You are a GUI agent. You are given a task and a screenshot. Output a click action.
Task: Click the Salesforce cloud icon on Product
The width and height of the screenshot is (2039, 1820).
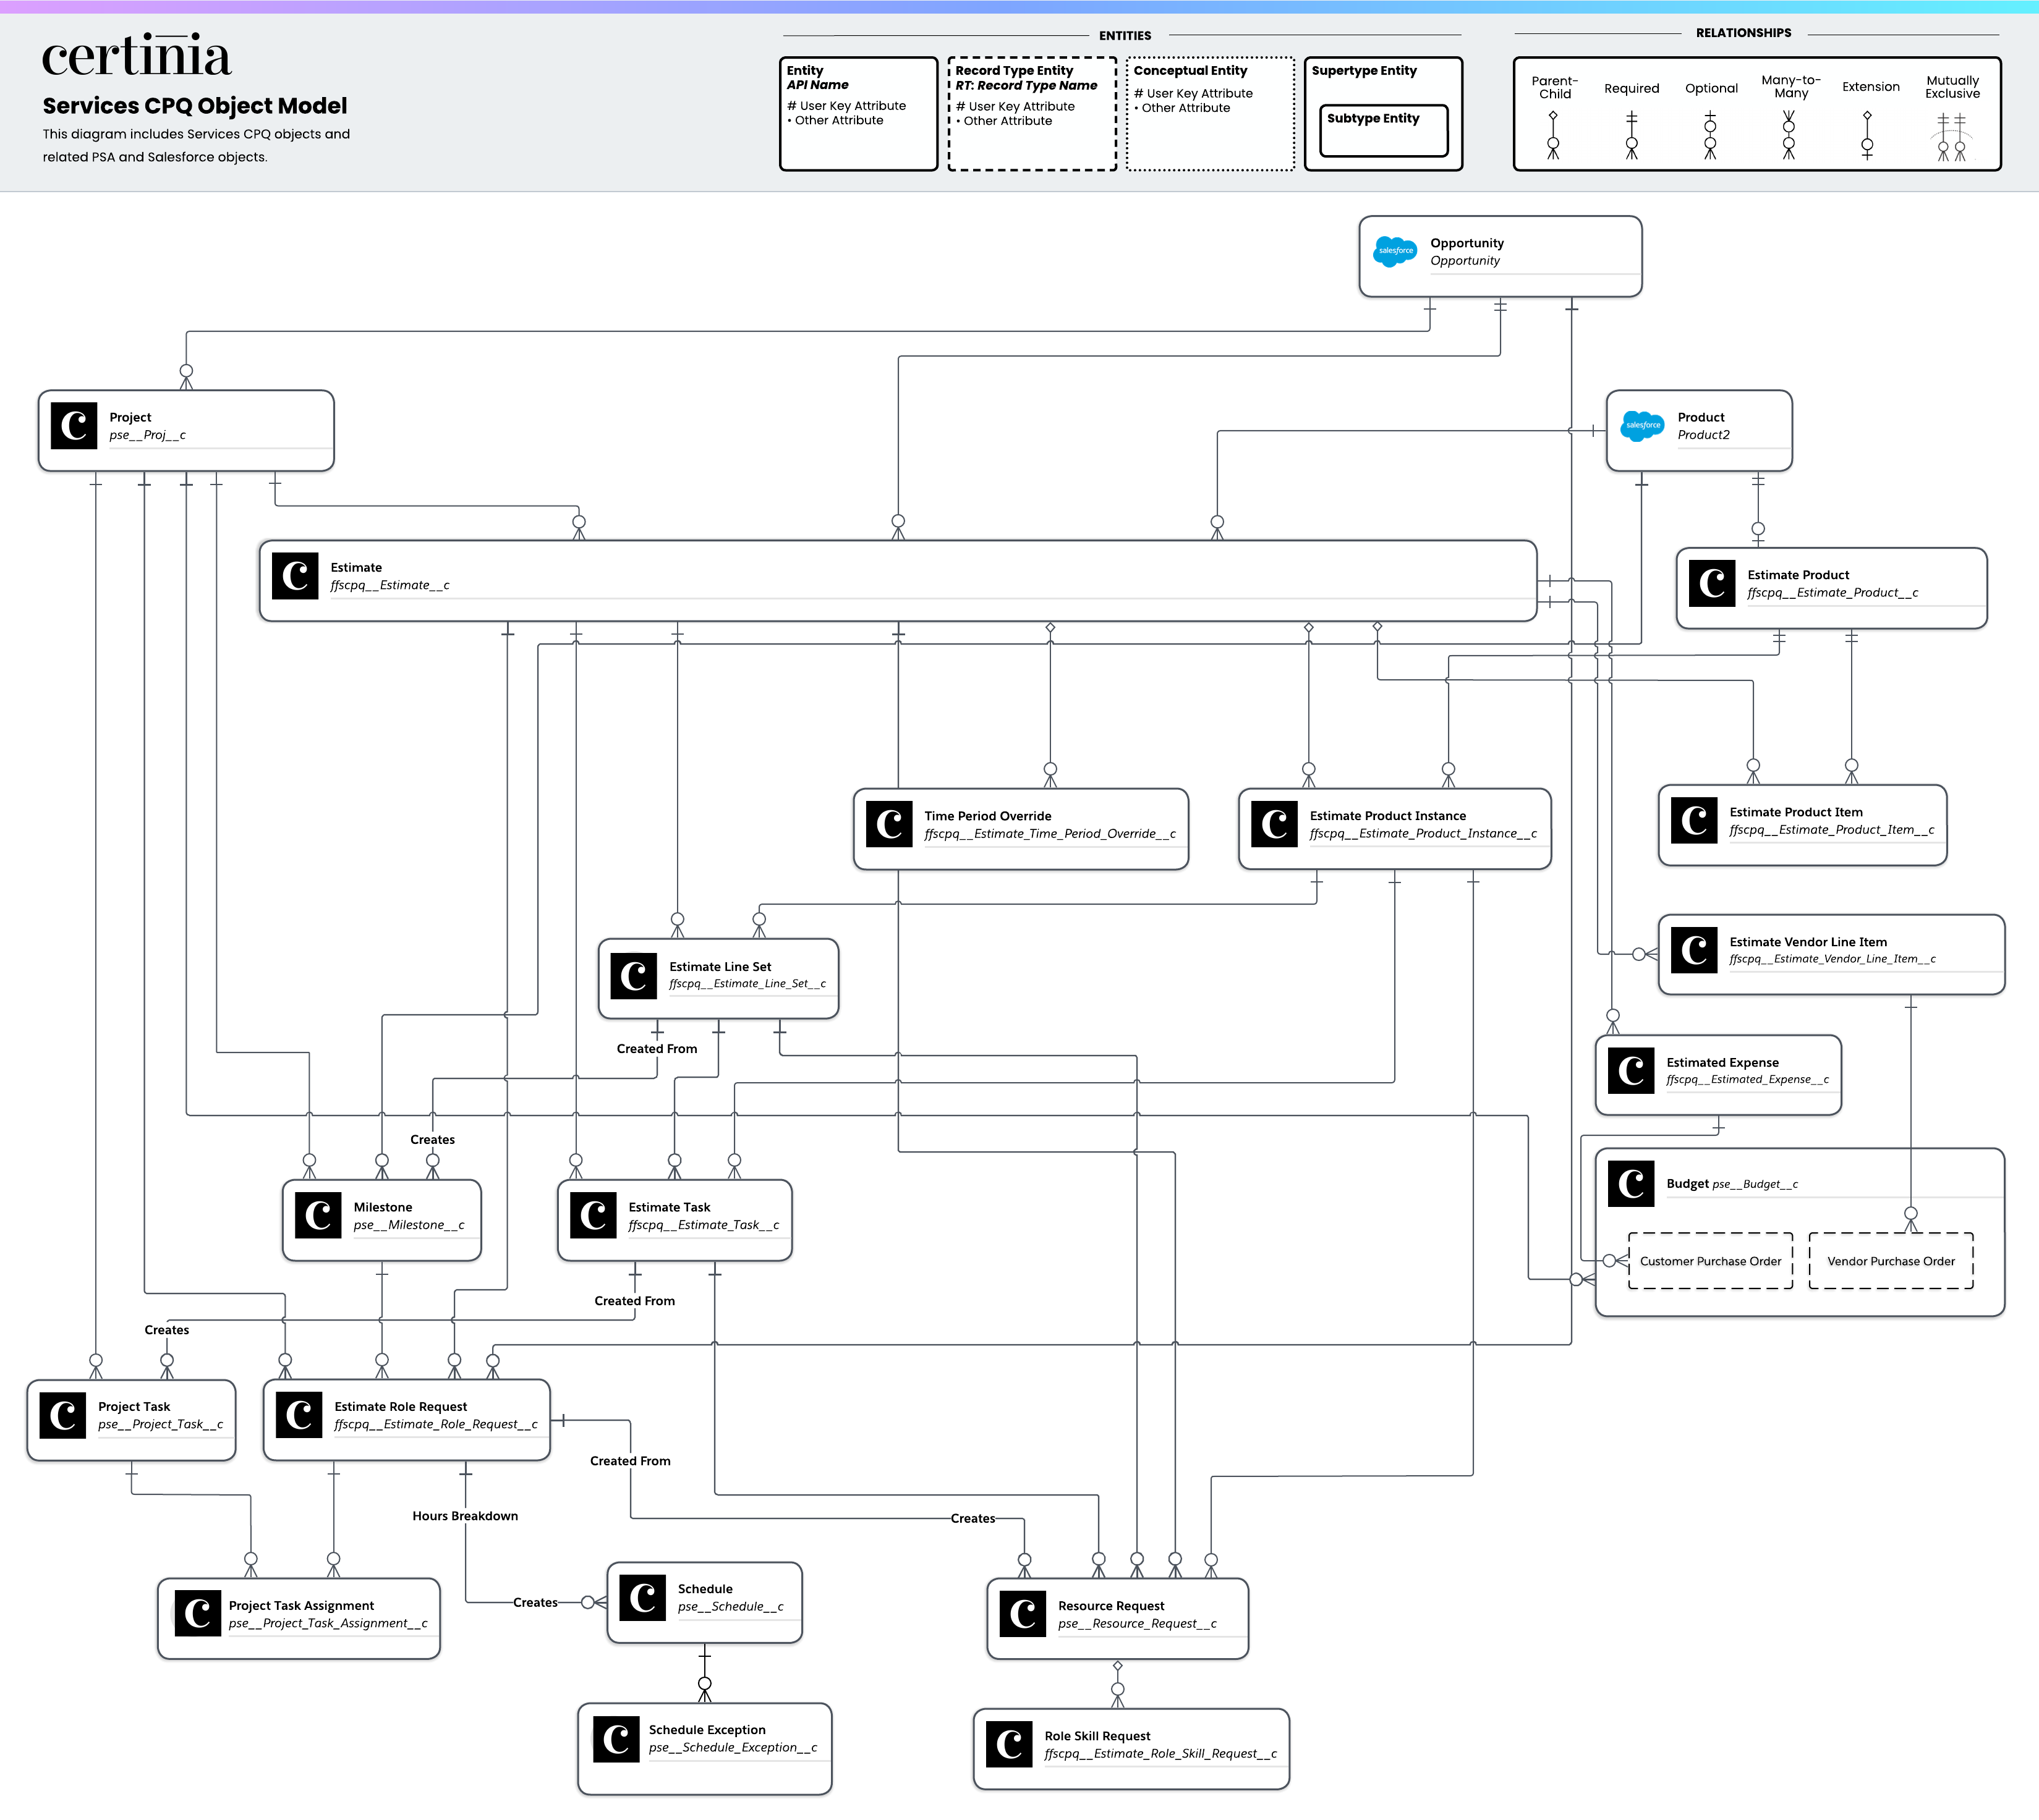(1642, 425)
